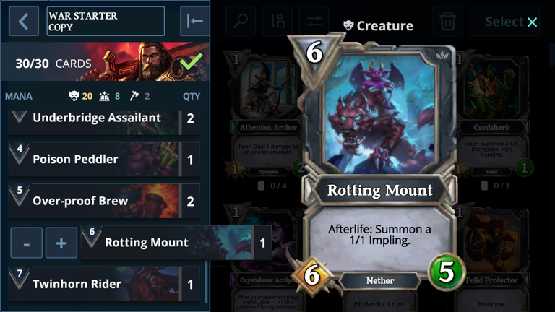Open the card filter sliders icon
The width and height of the screenshot is (555, 312).
(314, 21)
